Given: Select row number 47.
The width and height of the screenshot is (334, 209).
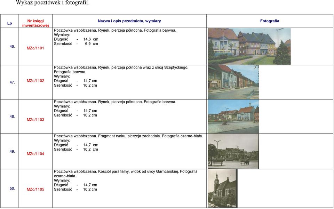Looking at the screenshot, I should point(13,82).
